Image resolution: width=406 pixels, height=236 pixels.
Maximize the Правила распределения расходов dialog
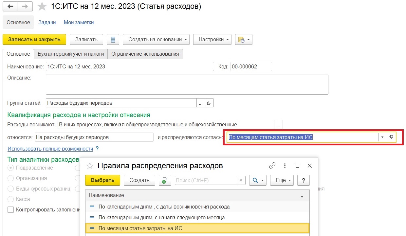[297, 166]
